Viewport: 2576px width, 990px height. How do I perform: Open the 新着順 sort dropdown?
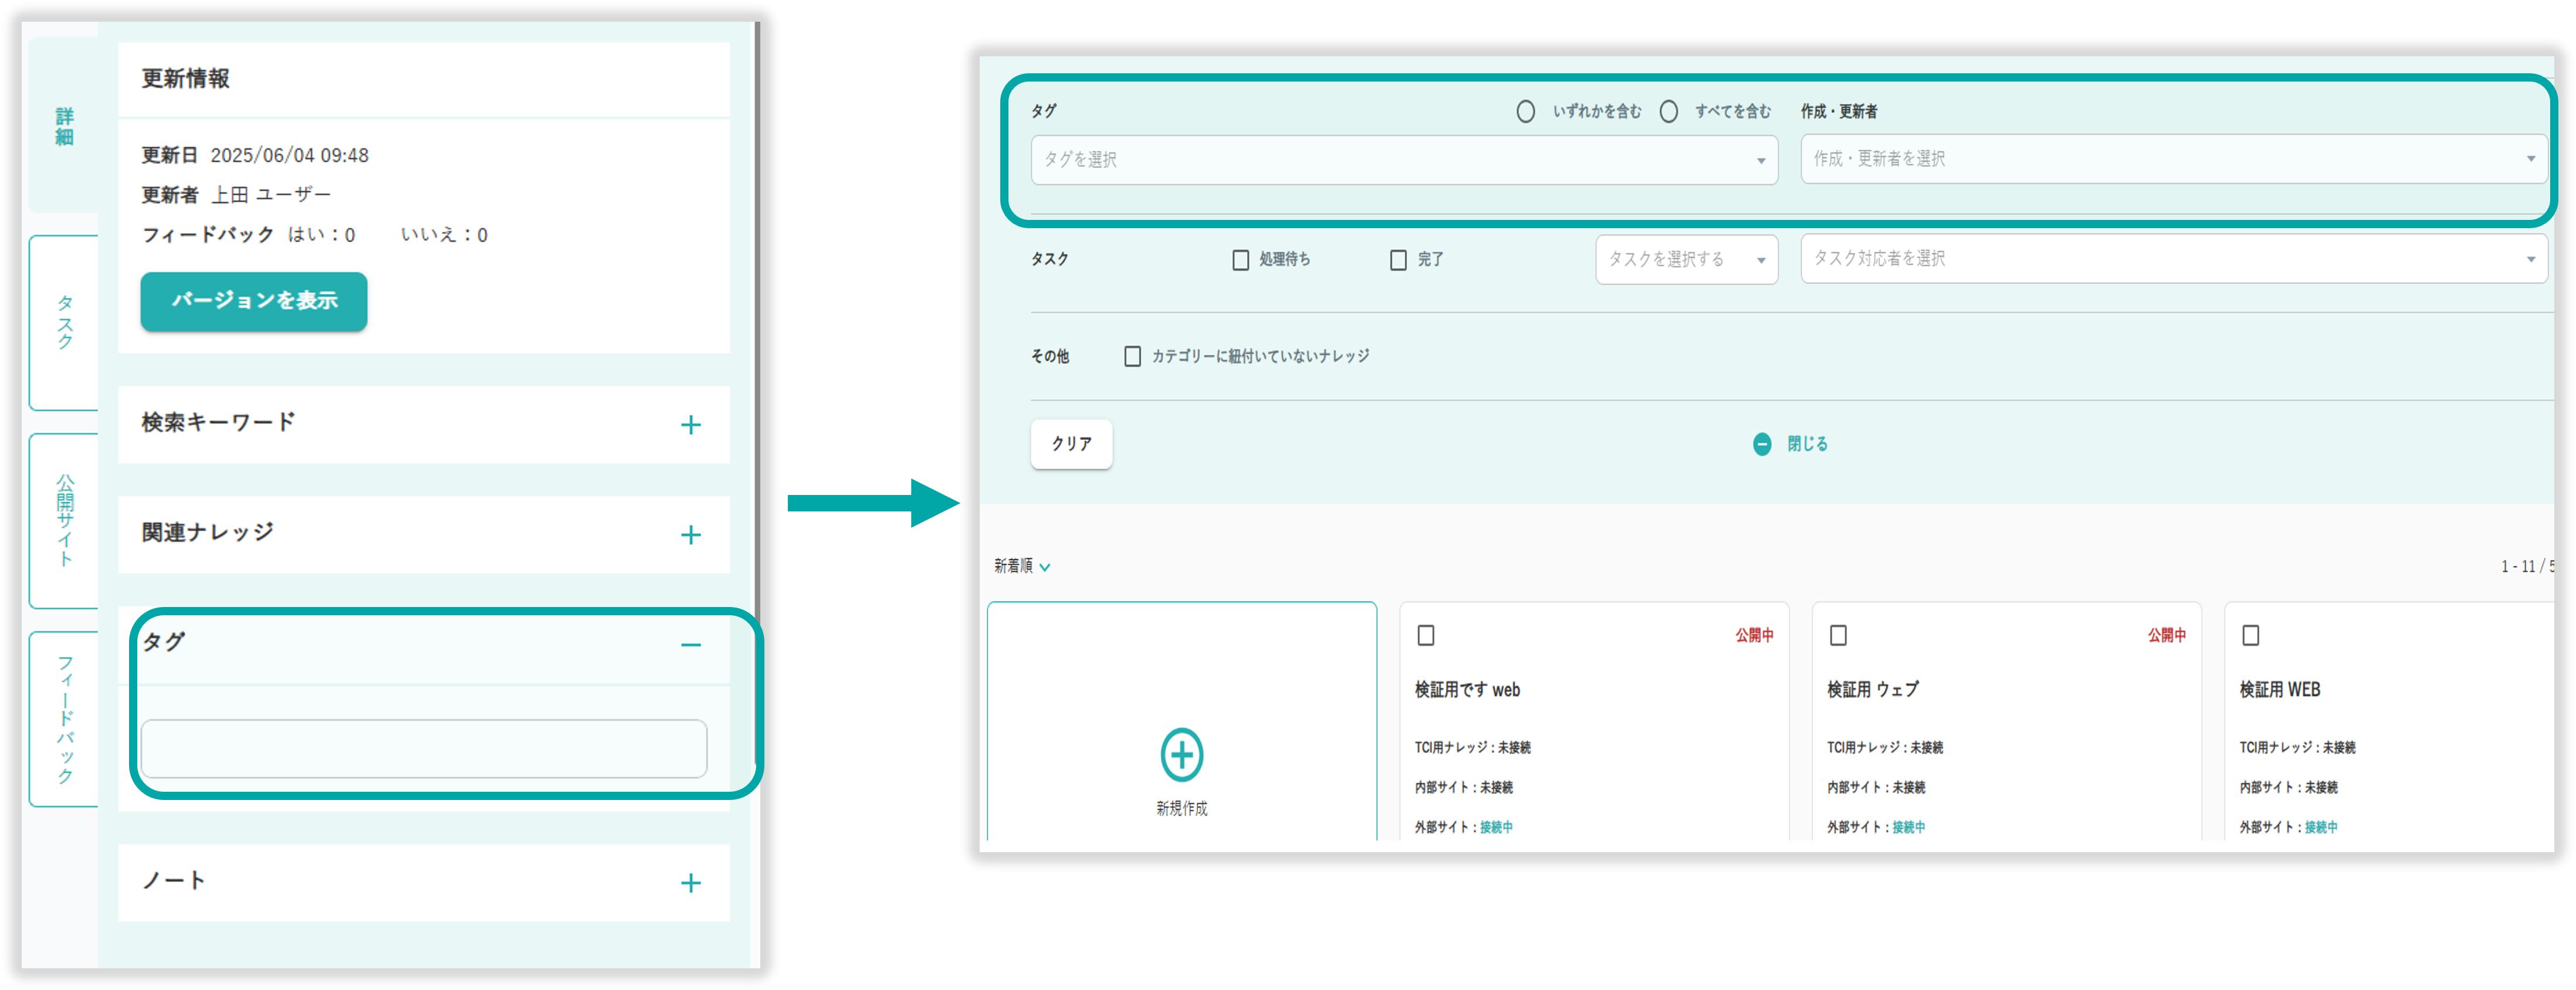pos(1021,567)
